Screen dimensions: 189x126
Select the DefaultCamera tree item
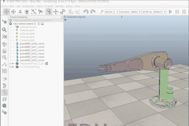pos(28,27)
